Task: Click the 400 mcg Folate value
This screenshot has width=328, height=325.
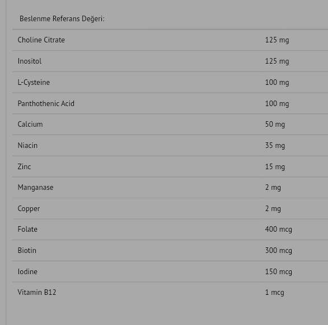Action: 279,230
